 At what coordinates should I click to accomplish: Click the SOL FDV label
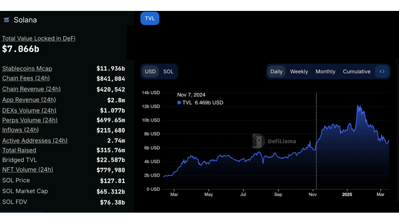[x=15, y=202]
